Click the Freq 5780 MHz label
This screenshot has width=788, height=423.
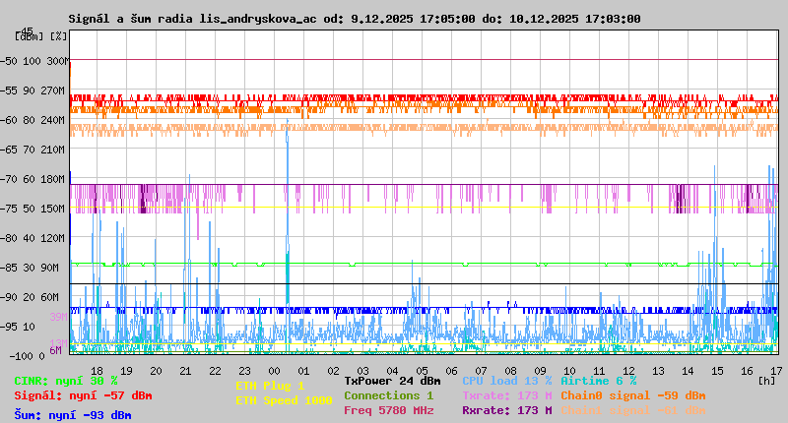pos(388,410)
